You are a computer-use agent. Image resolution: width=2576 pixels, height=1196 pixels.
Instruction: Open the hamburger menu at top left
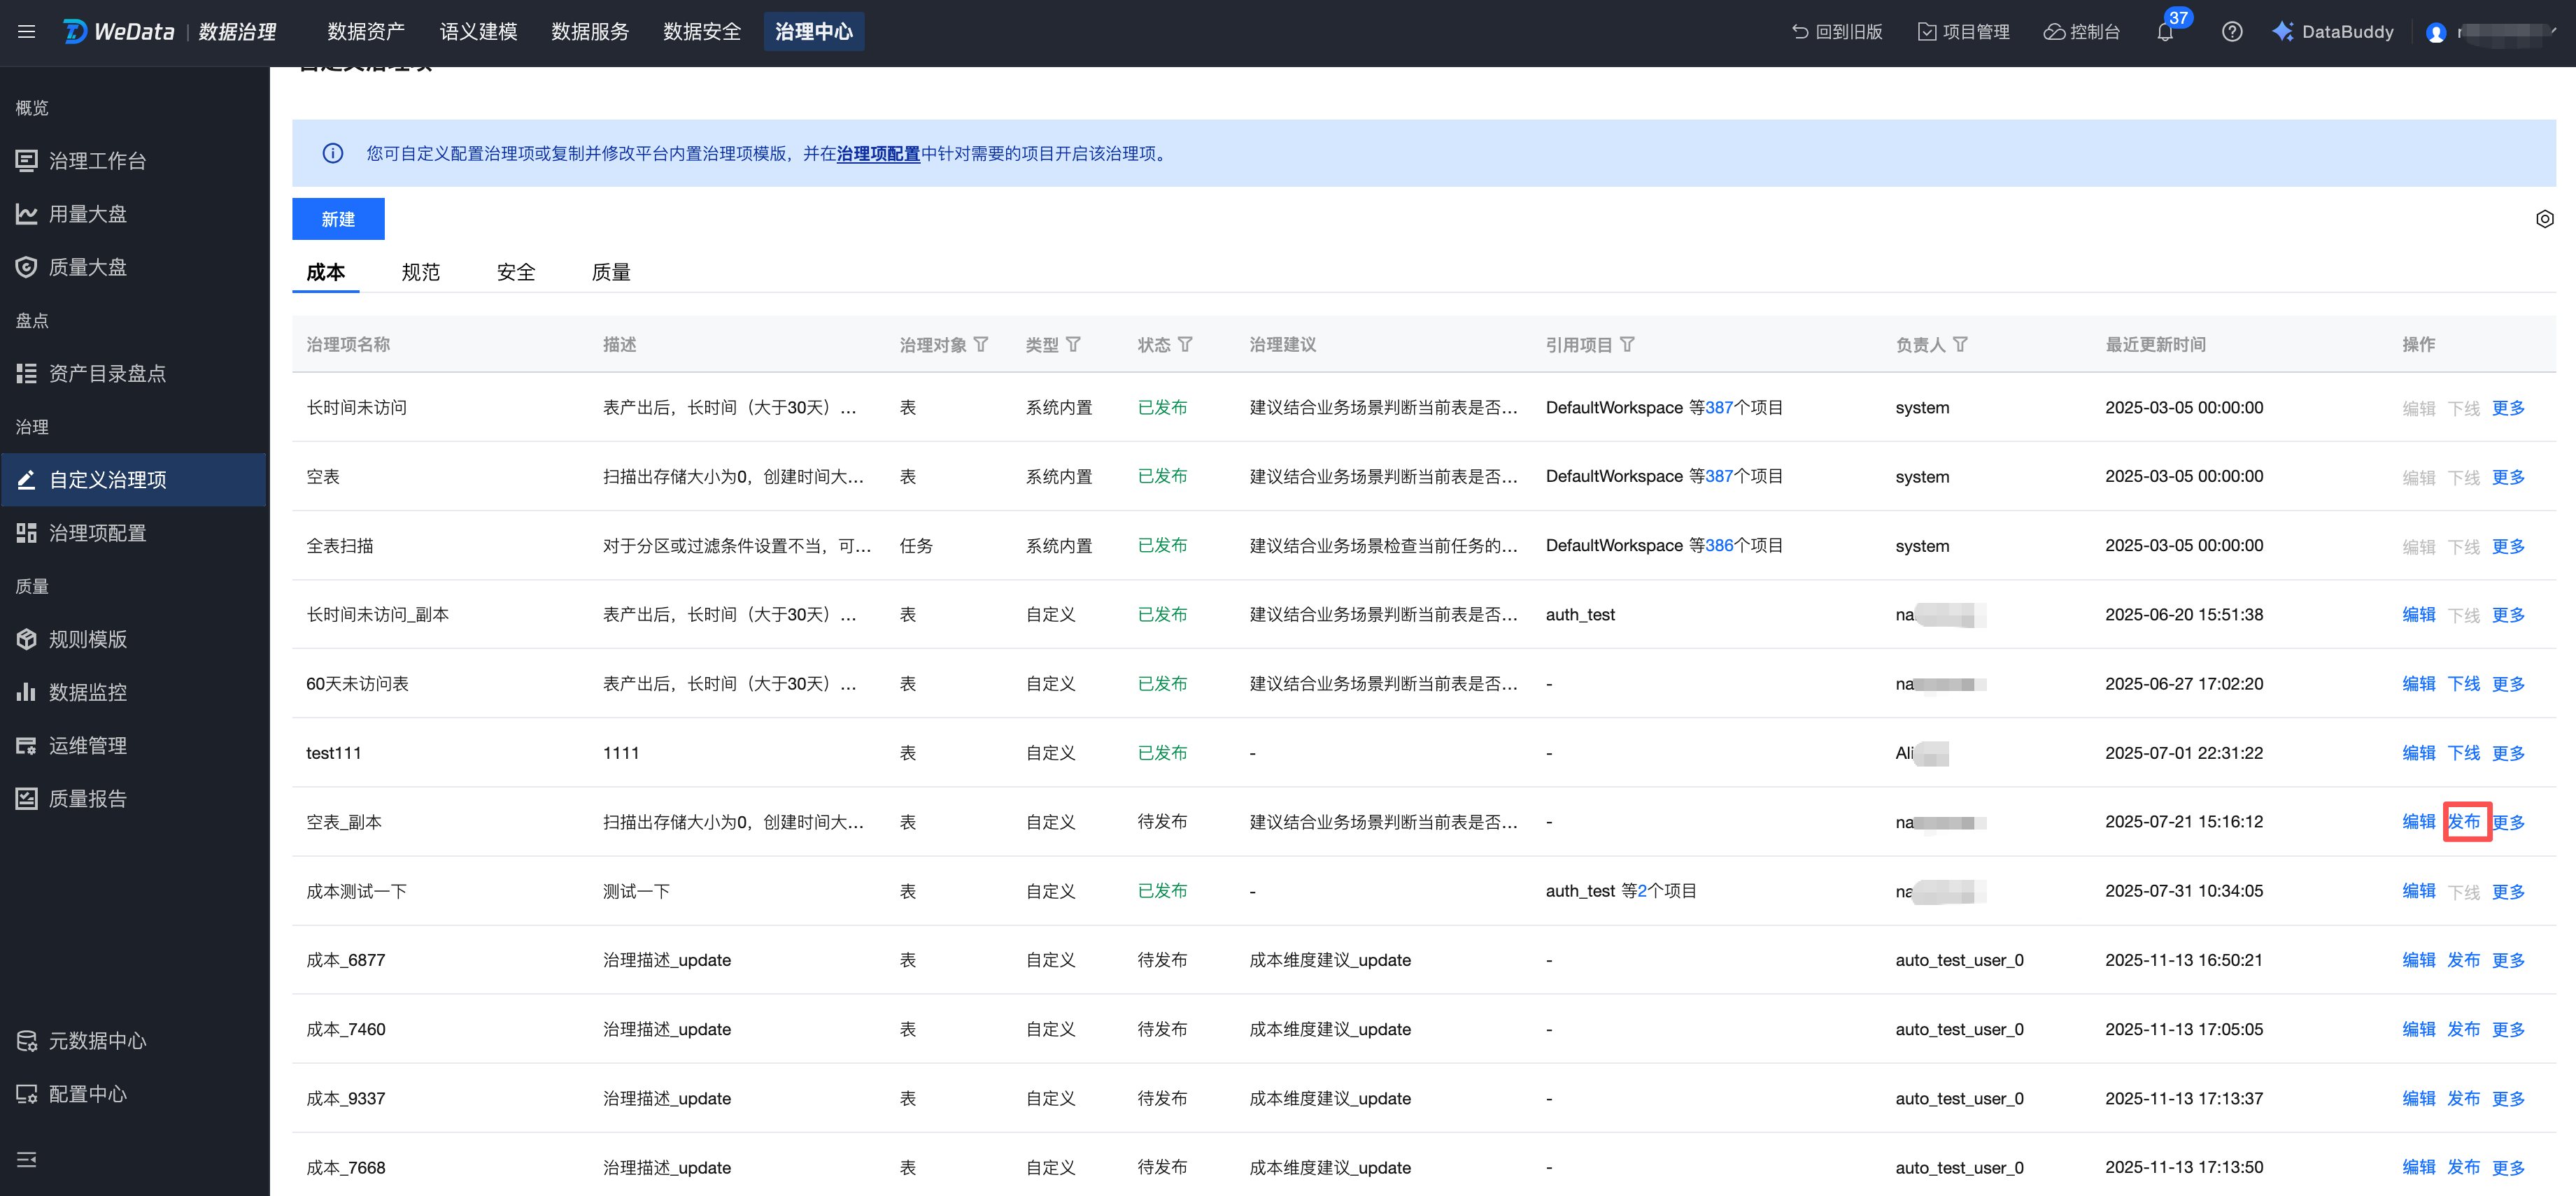26,32
